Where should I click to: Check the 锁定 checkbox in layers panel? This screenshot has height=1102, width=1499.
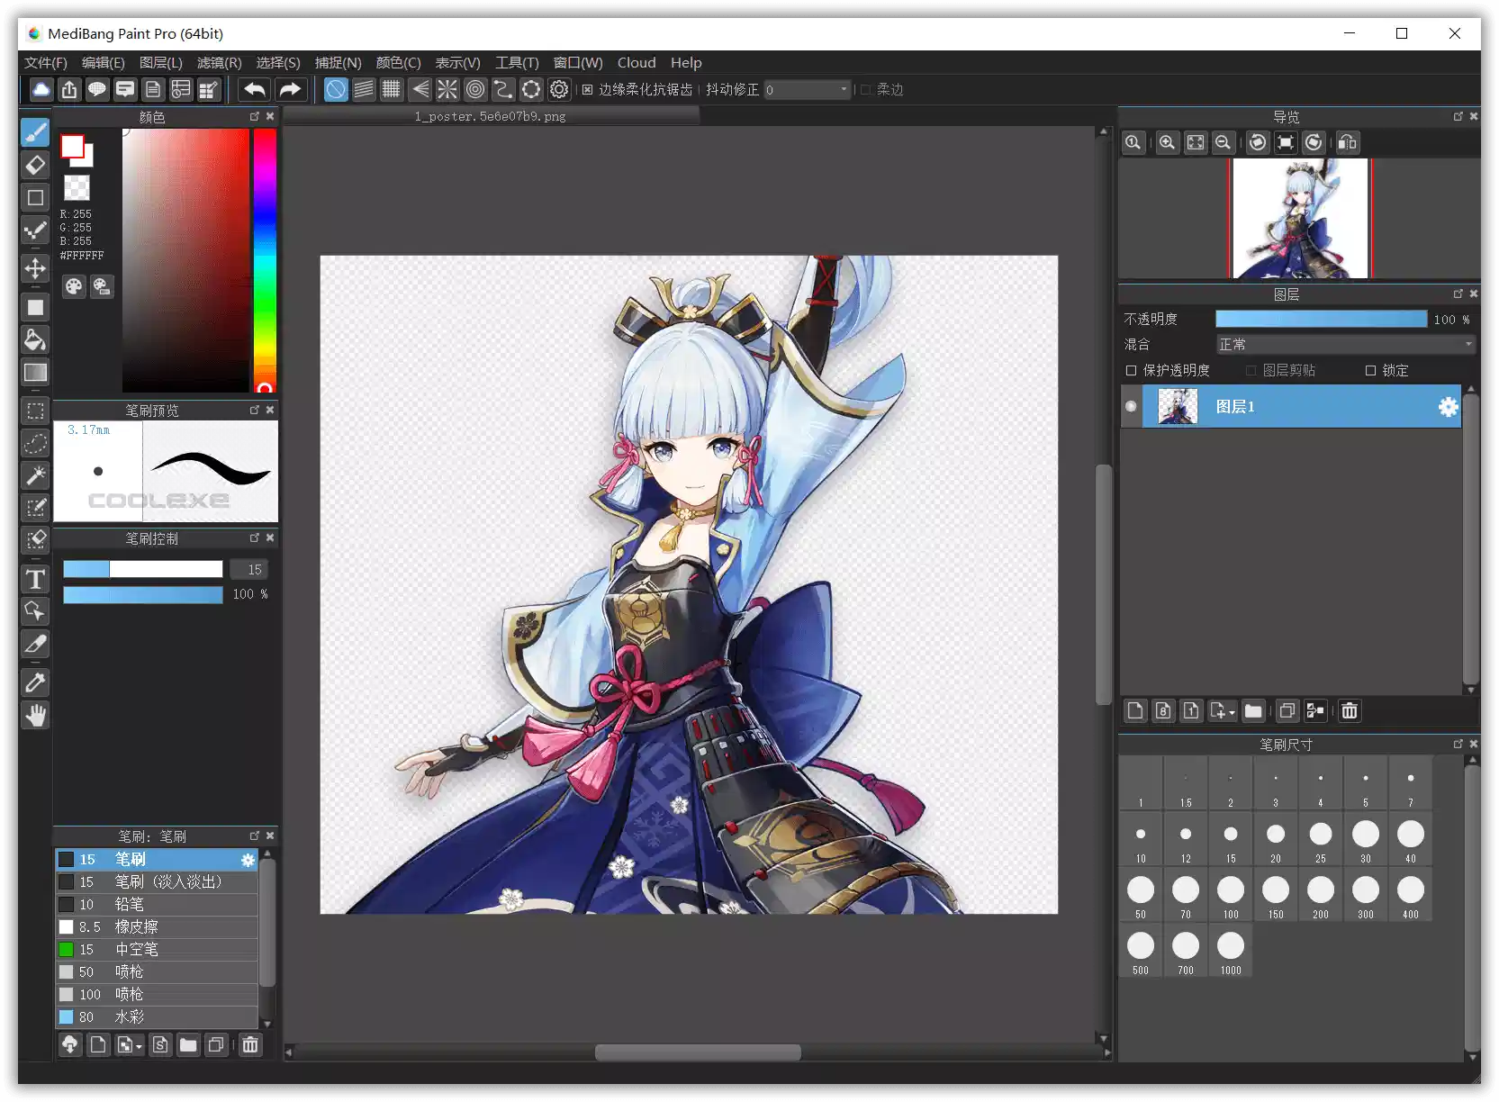pos(1371,370)
